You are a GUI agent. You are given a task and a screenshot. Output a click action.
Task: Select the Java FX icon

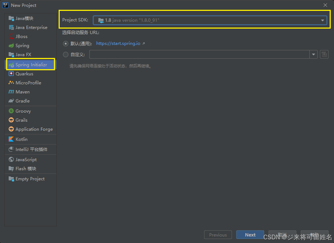11,55
